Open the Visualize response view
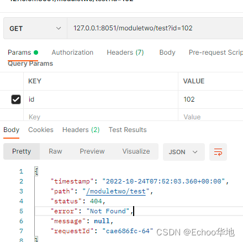This screenshot has height=242, width=243. point(136,151)
